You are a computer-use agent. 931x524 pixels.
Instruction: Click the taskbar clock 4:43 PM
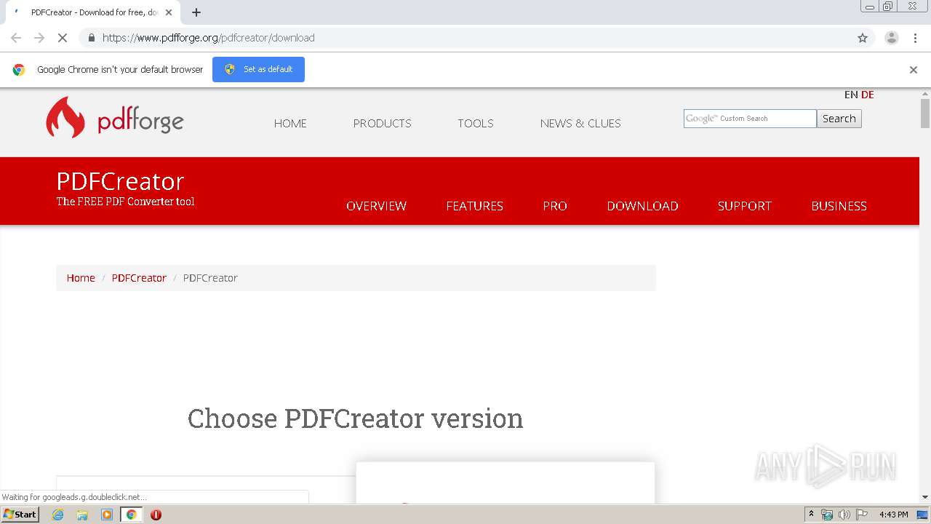894,515
